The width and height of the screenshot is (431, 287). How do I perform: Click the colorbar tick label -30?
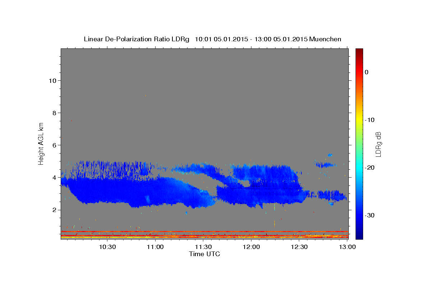click(x=370, y=215)
